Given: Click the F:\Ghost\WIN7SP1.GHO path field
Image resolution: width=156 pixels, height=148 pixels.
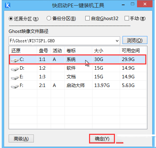Looking at the screenshot, I should [x=62, y=41].
